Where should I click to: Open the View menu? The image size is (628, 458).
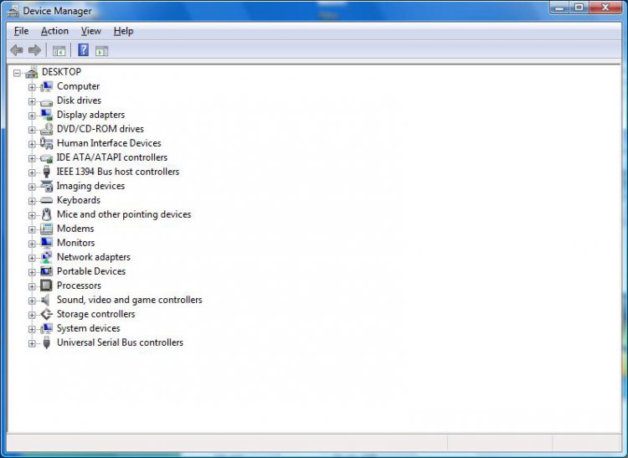pos(90,31)
